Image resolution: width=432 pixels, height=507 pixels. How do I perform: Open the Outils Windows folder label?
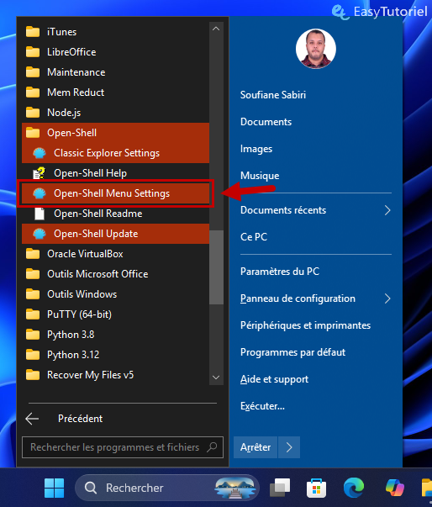tap(82, 294)
